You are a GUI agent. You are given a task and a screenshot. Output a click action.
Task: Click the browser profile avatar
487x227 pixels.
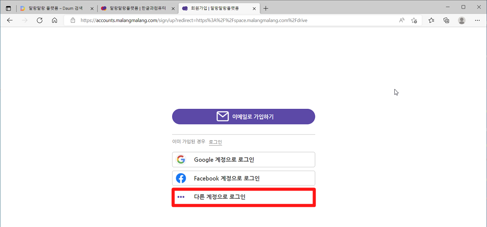(x=461, y=21)
